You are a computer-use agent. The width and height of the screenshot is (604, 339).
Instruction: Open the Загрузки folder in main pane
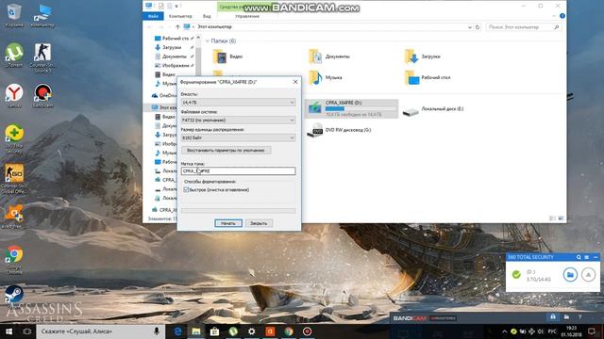click(422, 56)
